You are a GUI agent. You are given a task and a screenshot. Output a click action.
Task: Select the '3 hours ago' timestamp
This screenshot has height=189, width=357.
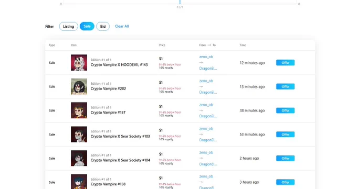pos(249,182)
